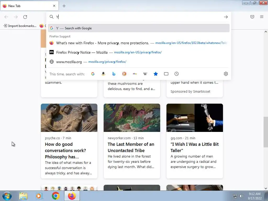Click 'Sponsored by SmartAsset' text
268x201 pixels.
pos(191,91)
